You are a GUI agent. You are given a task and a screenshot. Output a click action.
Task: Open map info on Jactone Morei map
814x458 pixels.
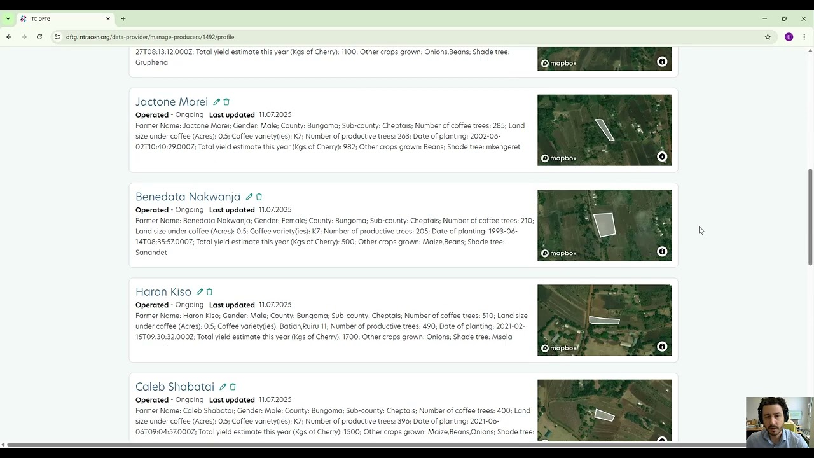pos(662,156)
